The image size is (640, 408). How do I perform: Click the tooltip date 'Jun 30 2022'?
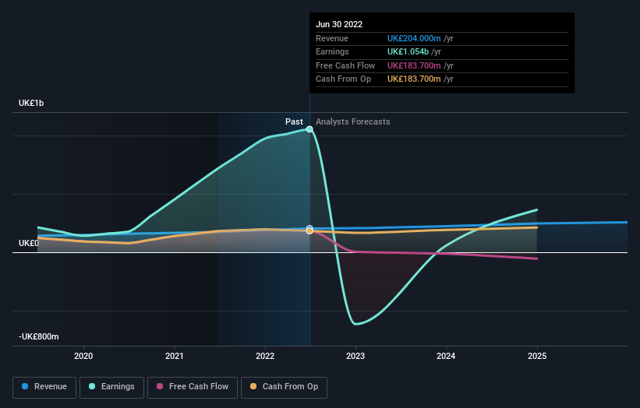[x=339, y=24]
